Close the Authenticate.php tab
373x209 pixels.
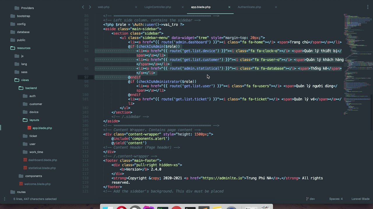pyautogui.click(x=276, y=7)
